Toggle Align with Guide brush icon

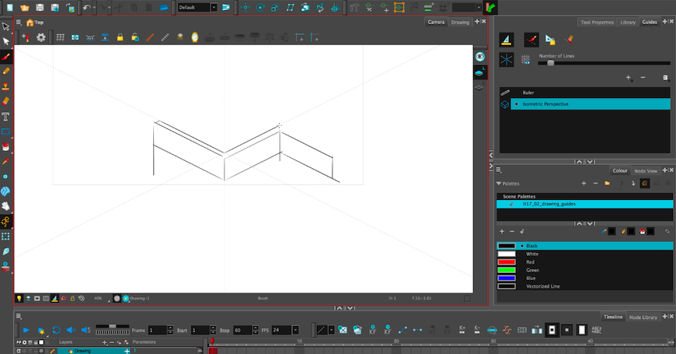(531, 40)
